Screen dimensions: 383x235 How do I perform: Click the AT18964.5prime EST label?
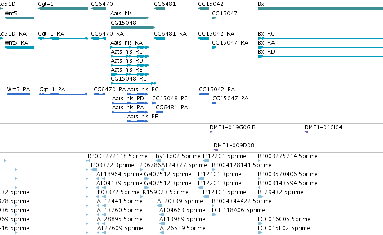coord(119,174)
